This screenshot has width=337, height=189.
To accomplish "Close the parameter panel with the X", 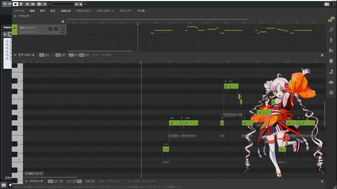I will 322,181.
